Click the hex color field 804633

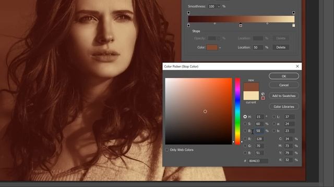tap(258, 161)
